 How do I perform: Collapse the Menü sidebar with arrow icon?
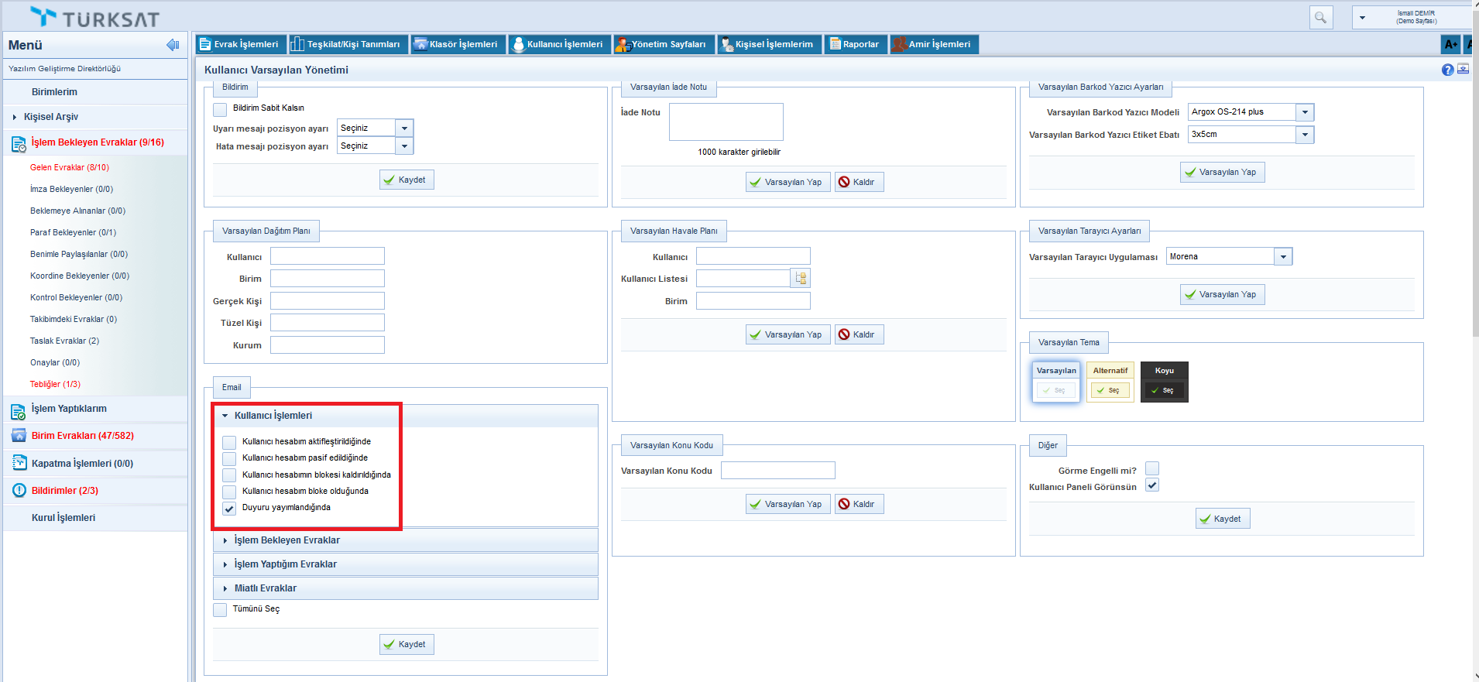(x=173, y=45)
